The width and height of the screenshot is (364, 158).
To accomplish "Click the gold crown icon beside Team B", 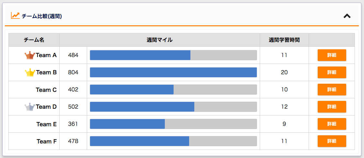I will pos(30,73).
